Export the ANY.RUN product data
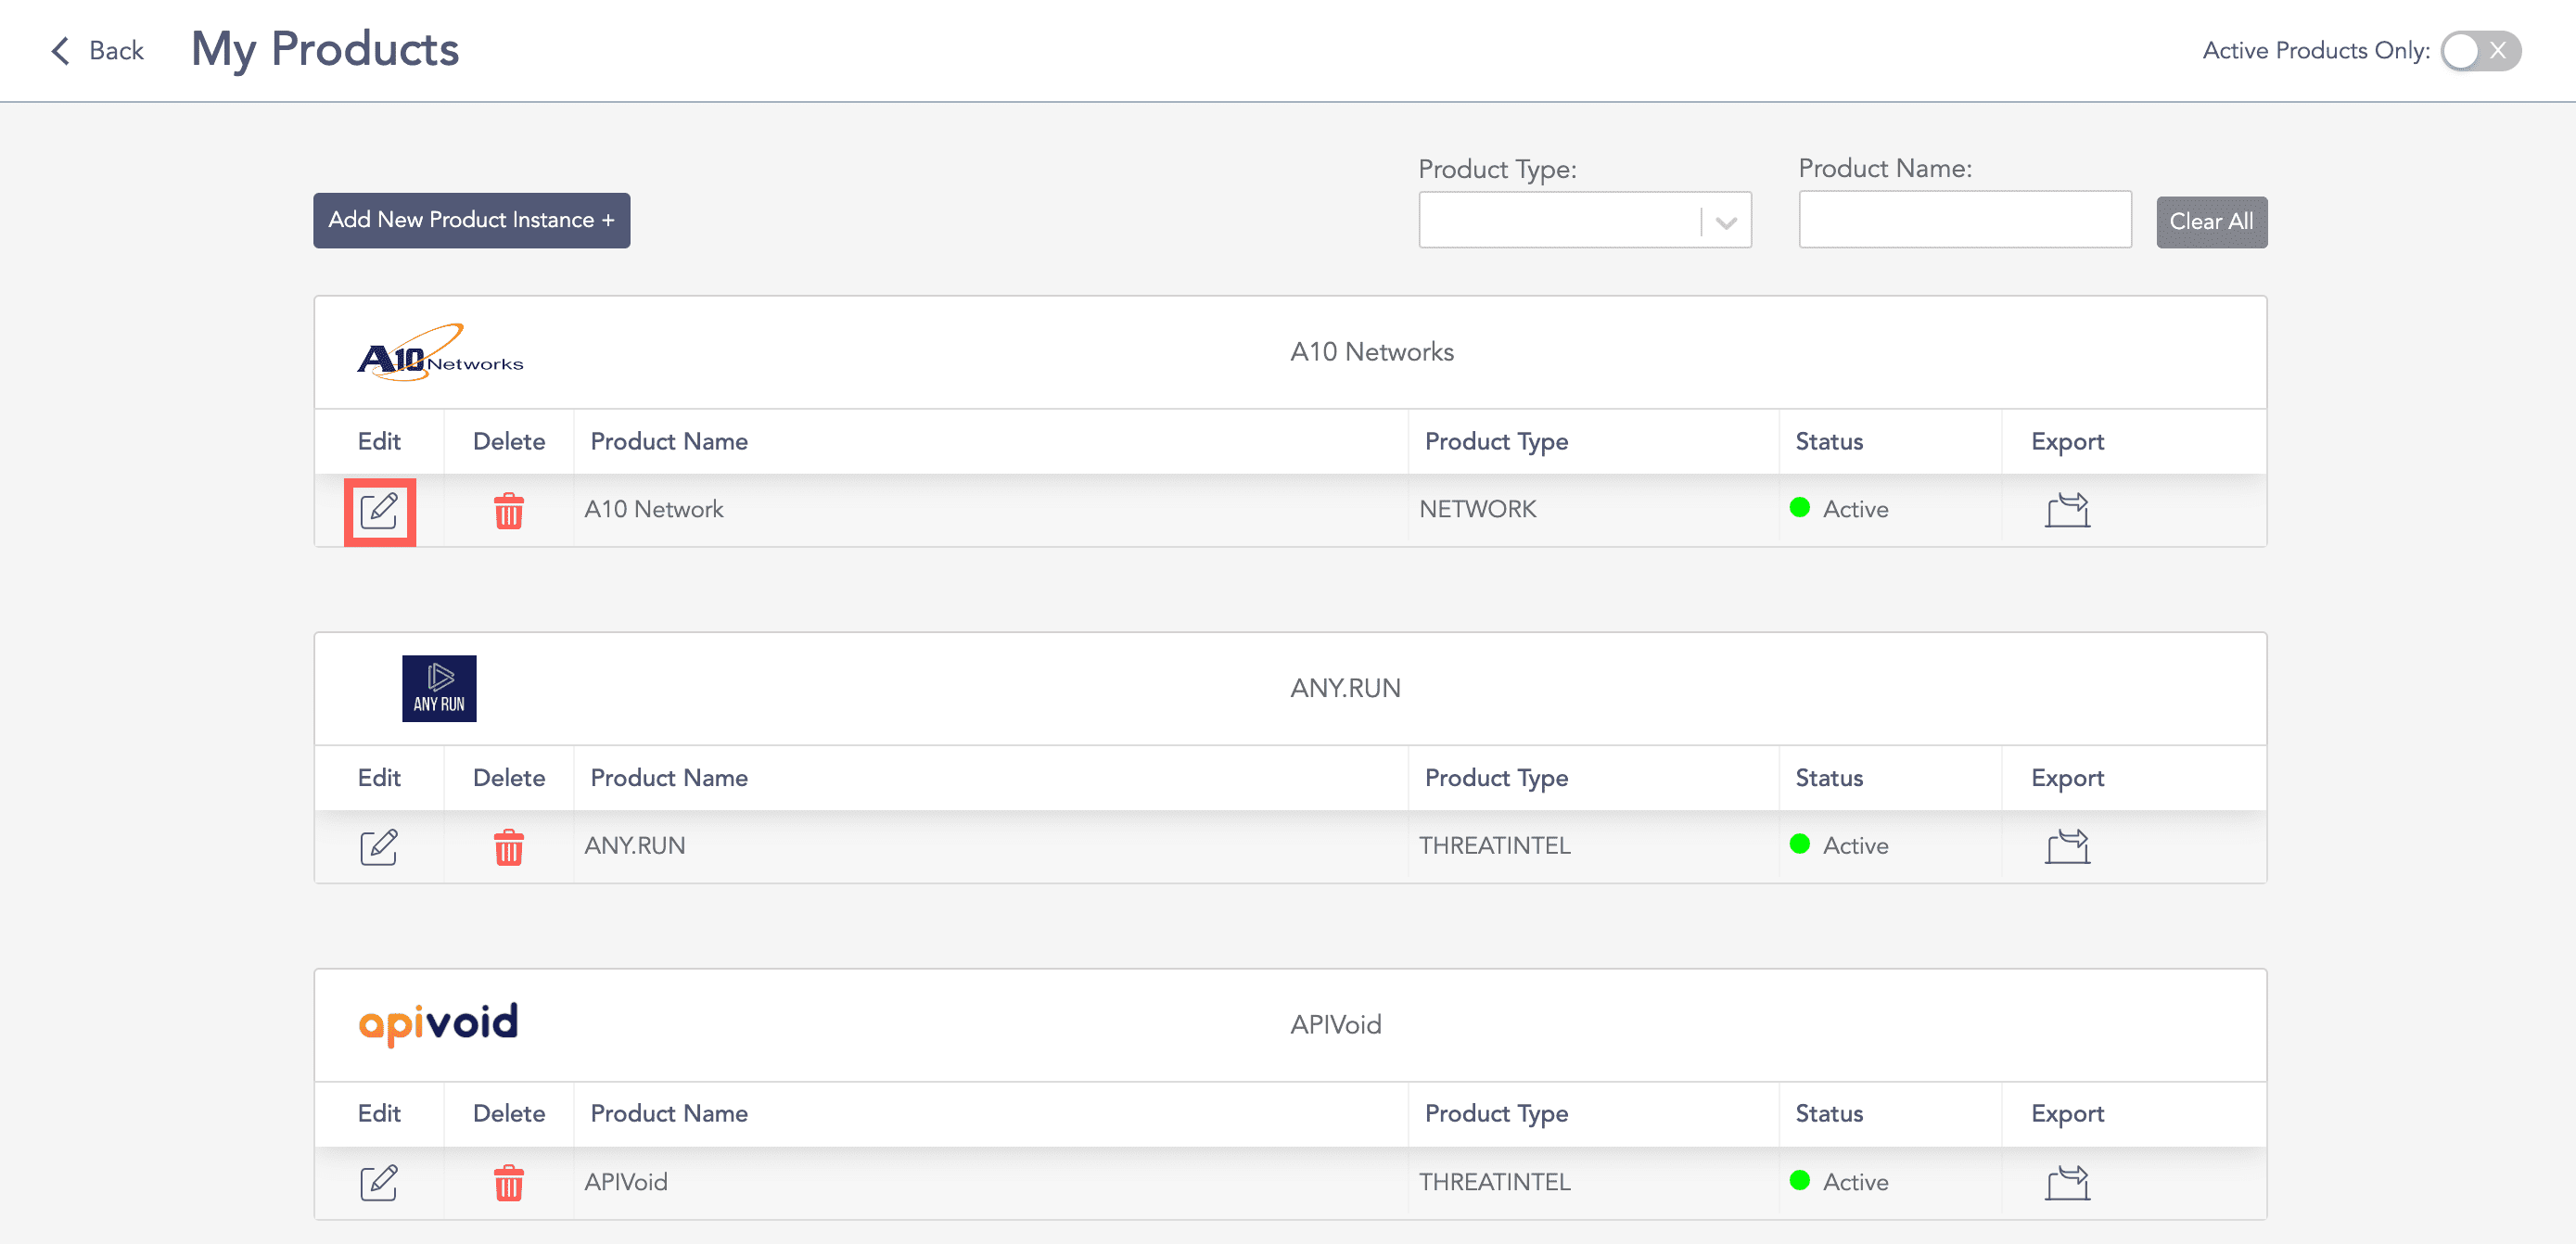Image resolution: width=2576 pixels, height=1244 pixels. (2066, 845)
